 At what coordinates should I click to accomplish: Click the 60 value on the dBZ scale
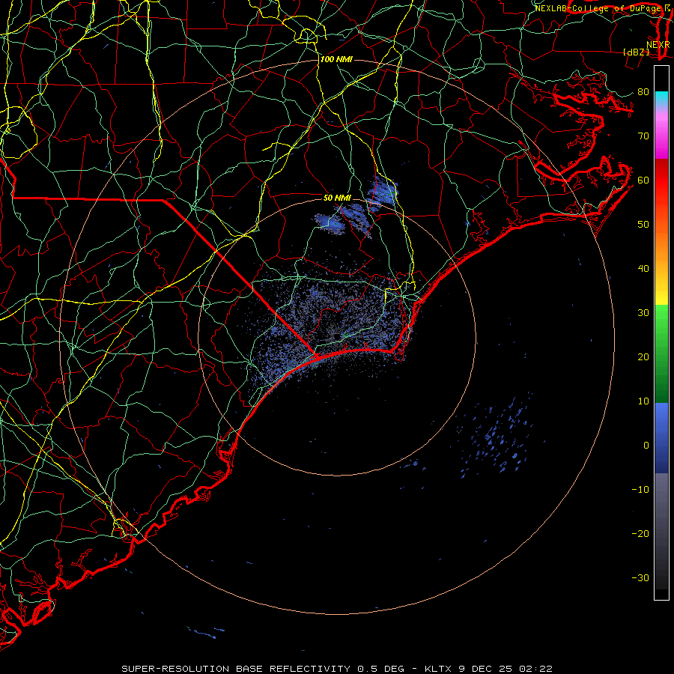coord(643,180)
